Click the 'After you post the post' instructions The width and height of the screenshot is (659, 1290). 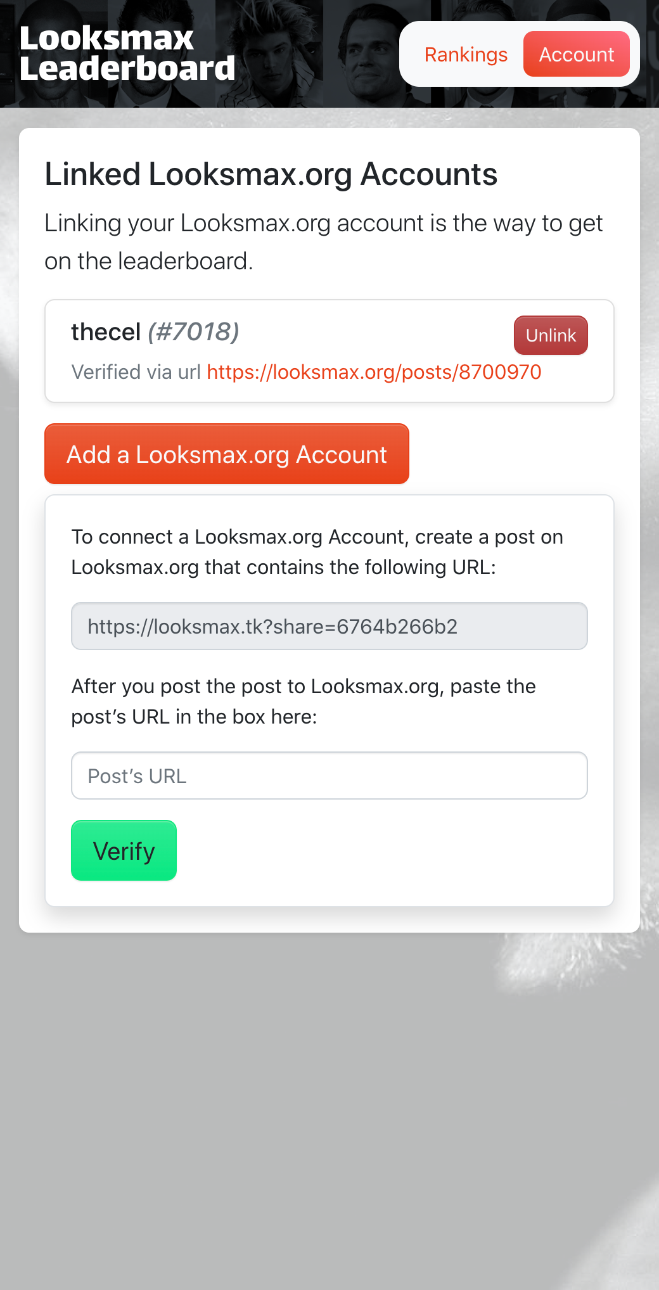tap(303, 701)
